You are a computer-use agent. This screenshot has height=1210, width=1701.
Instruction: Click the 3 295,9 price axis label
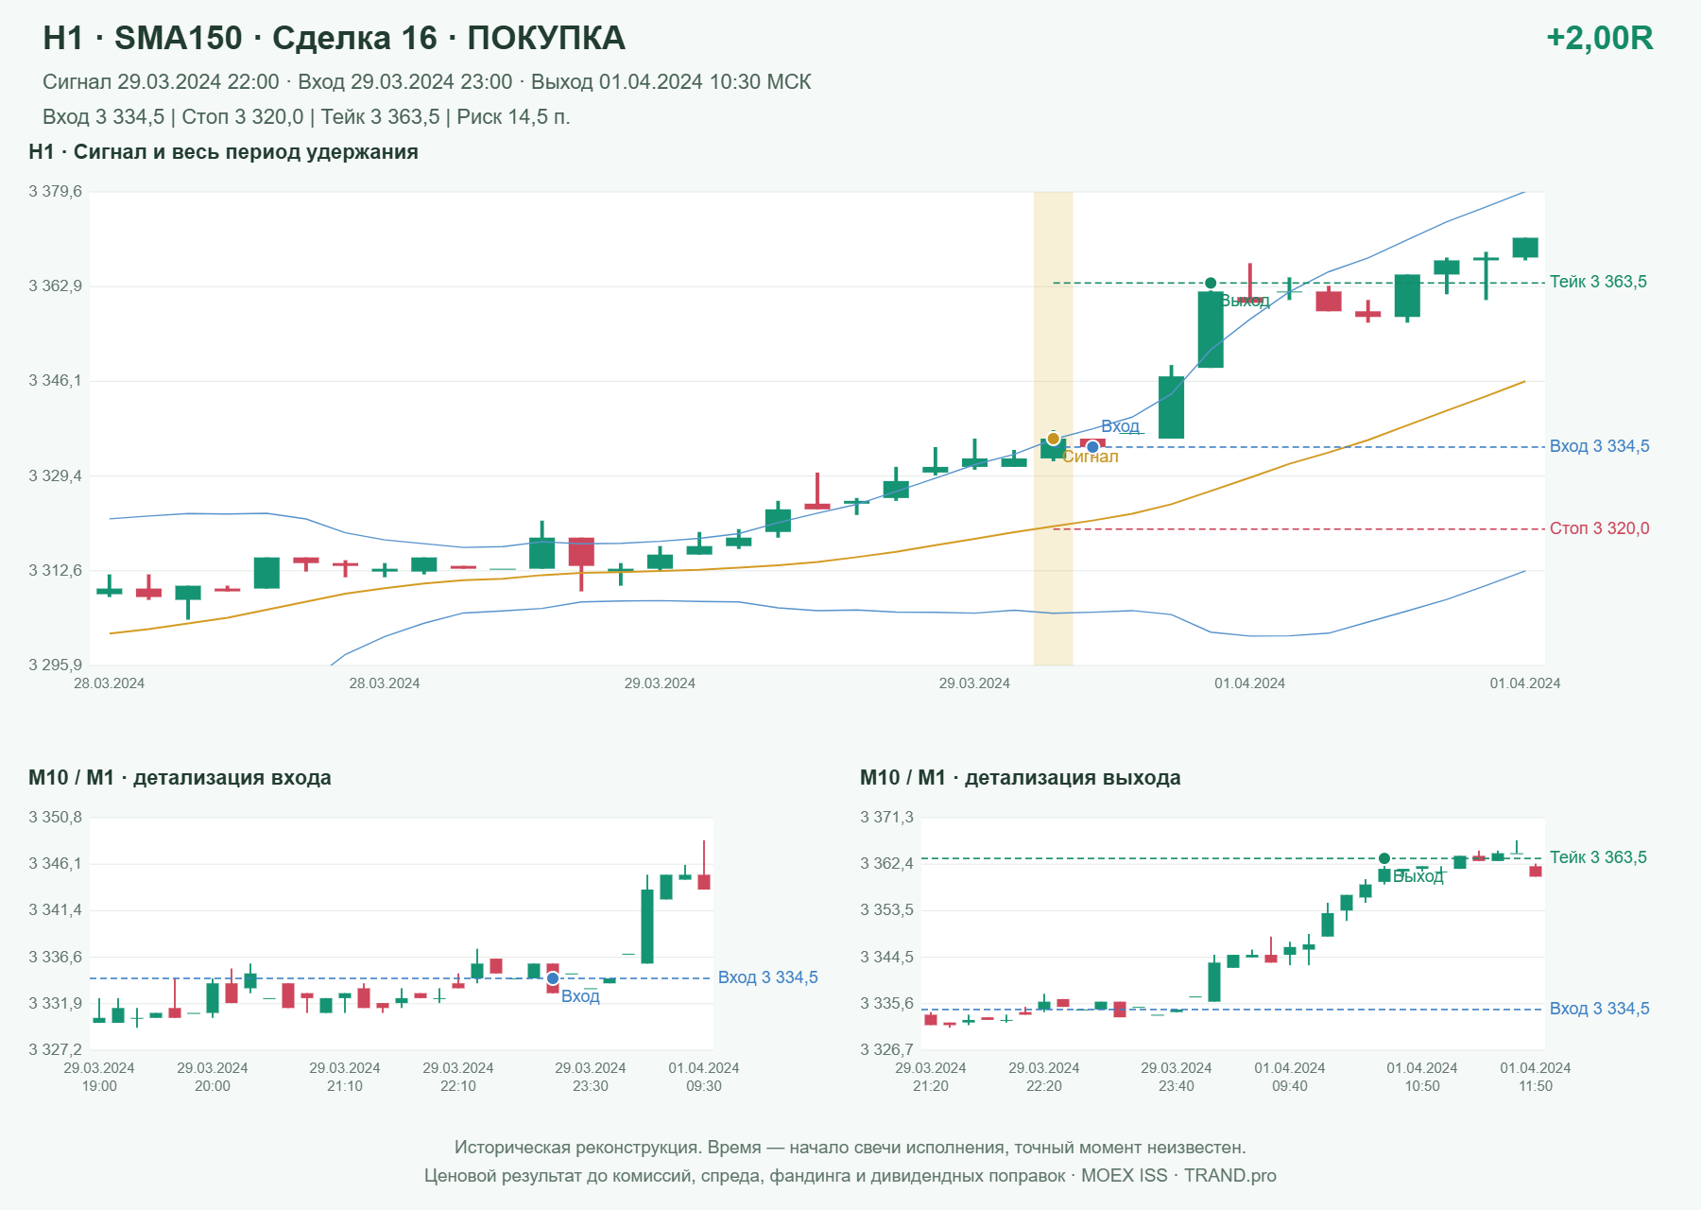point(55,665)
